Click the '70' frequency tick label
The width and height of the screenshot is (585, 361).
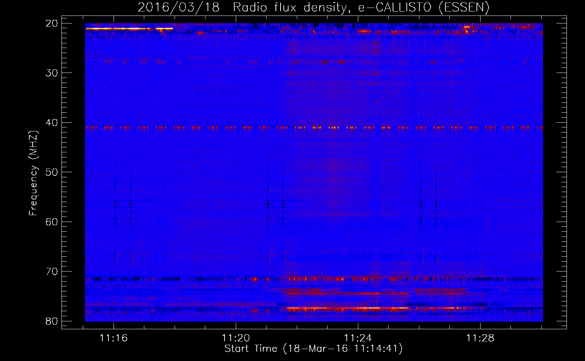52,271
